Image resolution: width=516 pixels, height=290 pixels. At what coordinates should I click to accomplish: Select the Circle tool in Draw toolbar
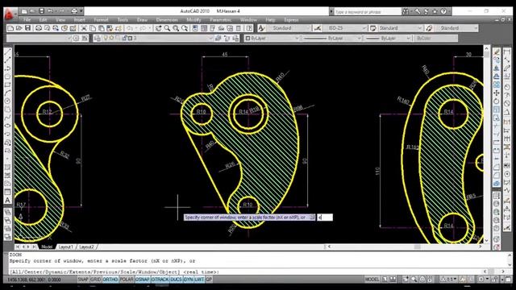coord(7,101)
